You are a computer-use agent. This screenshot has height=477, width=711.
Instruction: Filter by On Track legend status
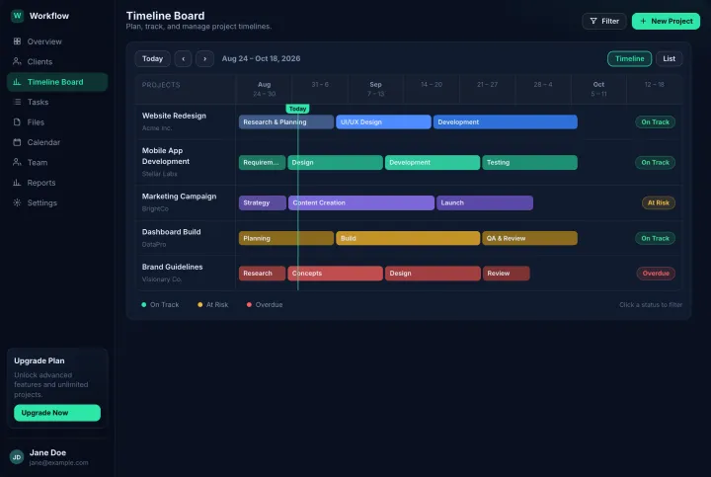[x=160, y=305]
